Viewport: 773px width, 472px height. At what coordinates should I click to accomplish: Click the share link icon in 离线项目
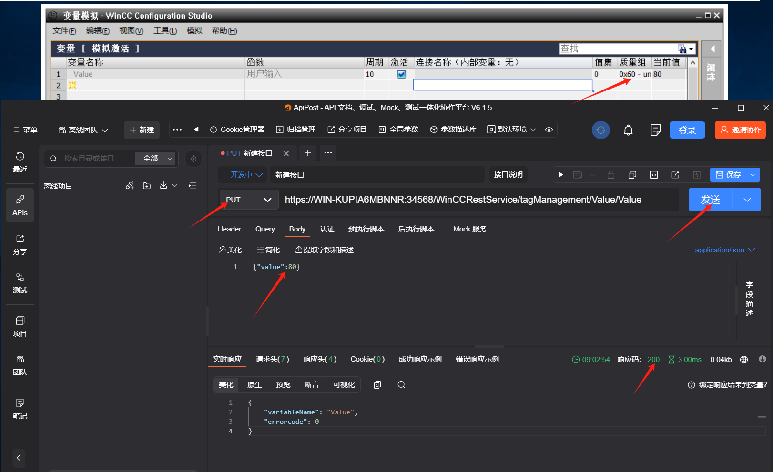click(130, 186)
